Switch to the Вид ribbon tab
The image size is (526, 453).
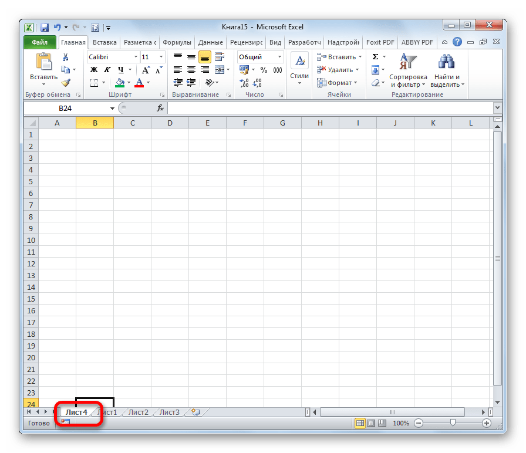point(275,42)
